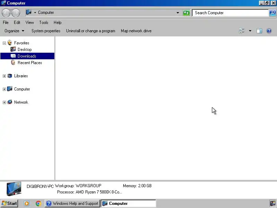Screen dimensions: 277x208
Task: Open the view options dropdown arrow
Action: (x=250, y=31)
